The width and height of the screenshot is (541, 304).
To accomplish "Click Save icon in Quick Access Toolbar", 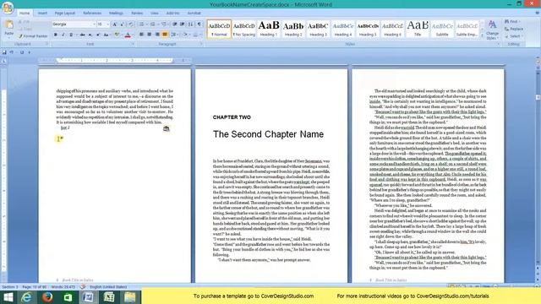I will [x=4, y=52].
